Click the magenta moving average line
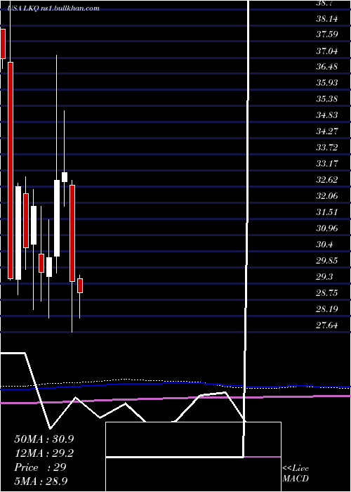The image size is (351, 492). click(175, 399)
